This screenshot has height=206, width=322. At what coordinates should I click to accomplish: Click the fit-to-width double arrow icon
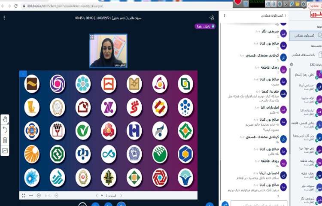[x=31, y=195]
